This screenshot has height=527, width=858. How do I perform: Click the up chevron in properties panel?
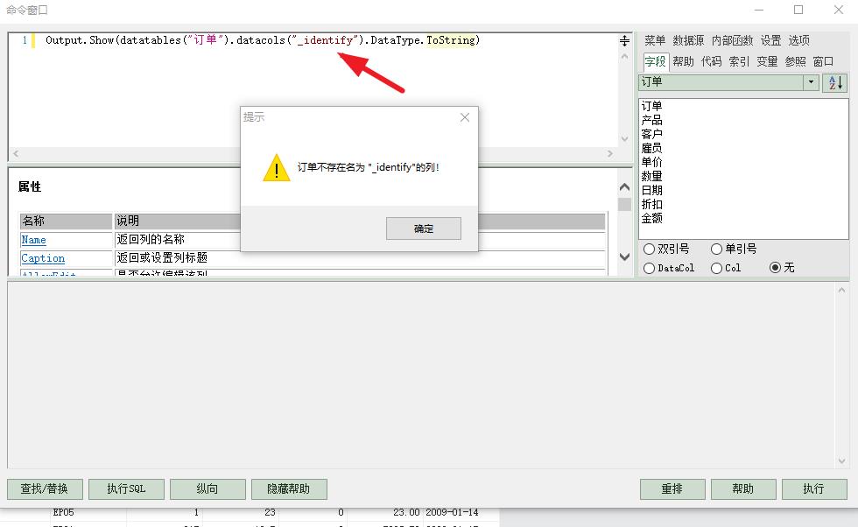(x=624, y=187)
